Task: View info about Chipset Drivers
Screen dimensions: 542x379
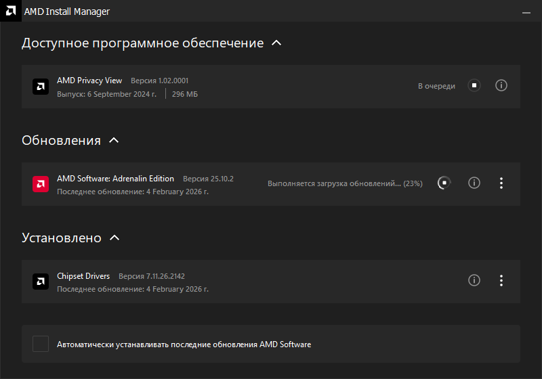Action: click(474, 280)
